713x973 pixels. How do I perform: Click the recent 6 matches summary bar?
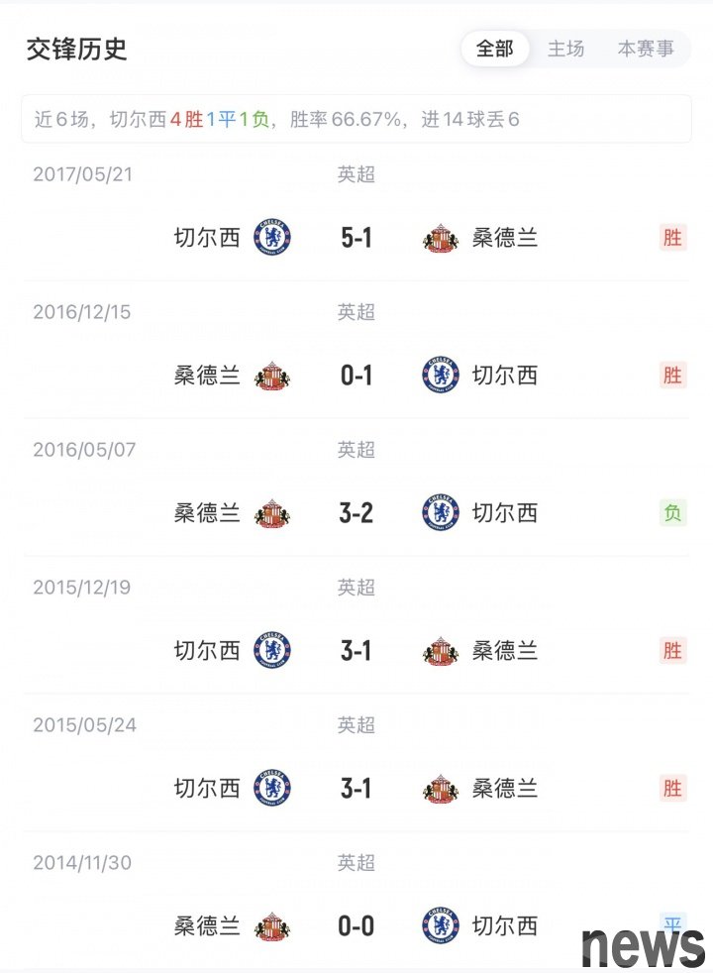pos(356,120)
